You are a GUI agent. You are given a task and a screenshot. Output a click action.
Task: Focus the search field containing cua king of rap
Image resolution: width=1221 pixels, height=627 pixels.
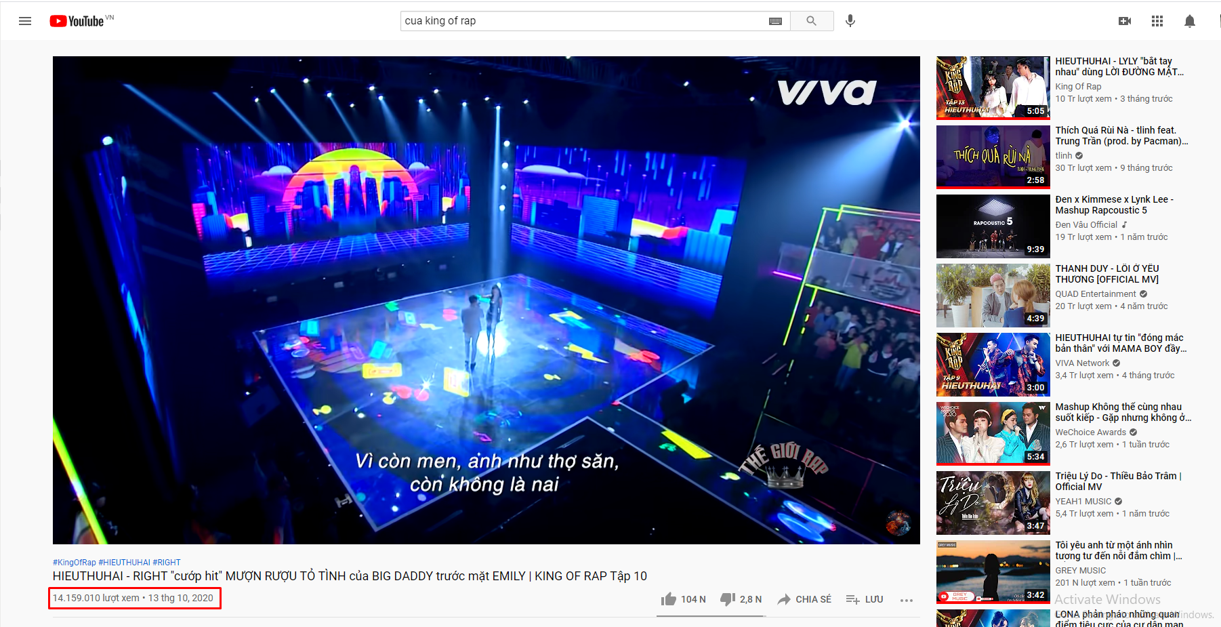coord(583,21)
